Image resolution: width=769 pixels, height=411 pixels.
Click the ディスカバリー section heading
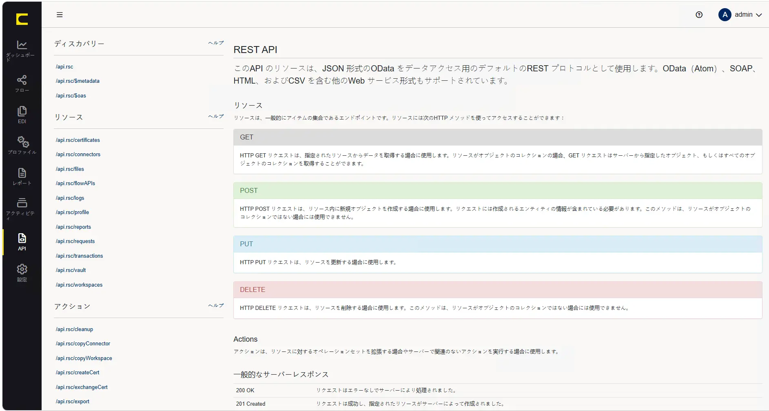click(x=79, y=44)
